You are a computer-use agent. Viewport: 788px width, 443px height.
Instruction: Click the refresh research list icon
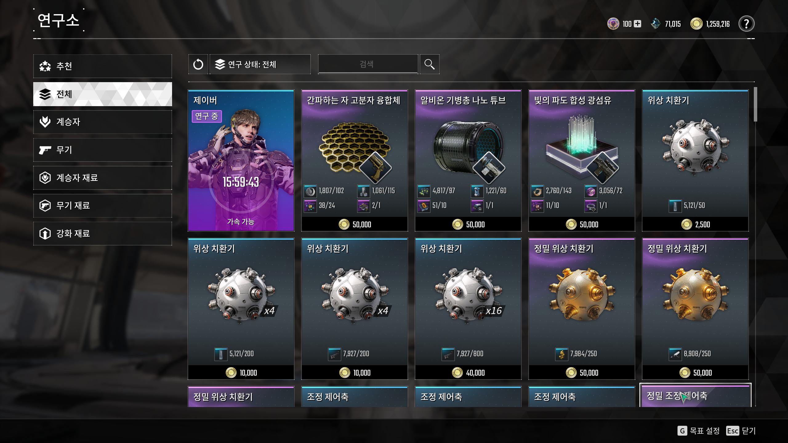tap(198, 64)
